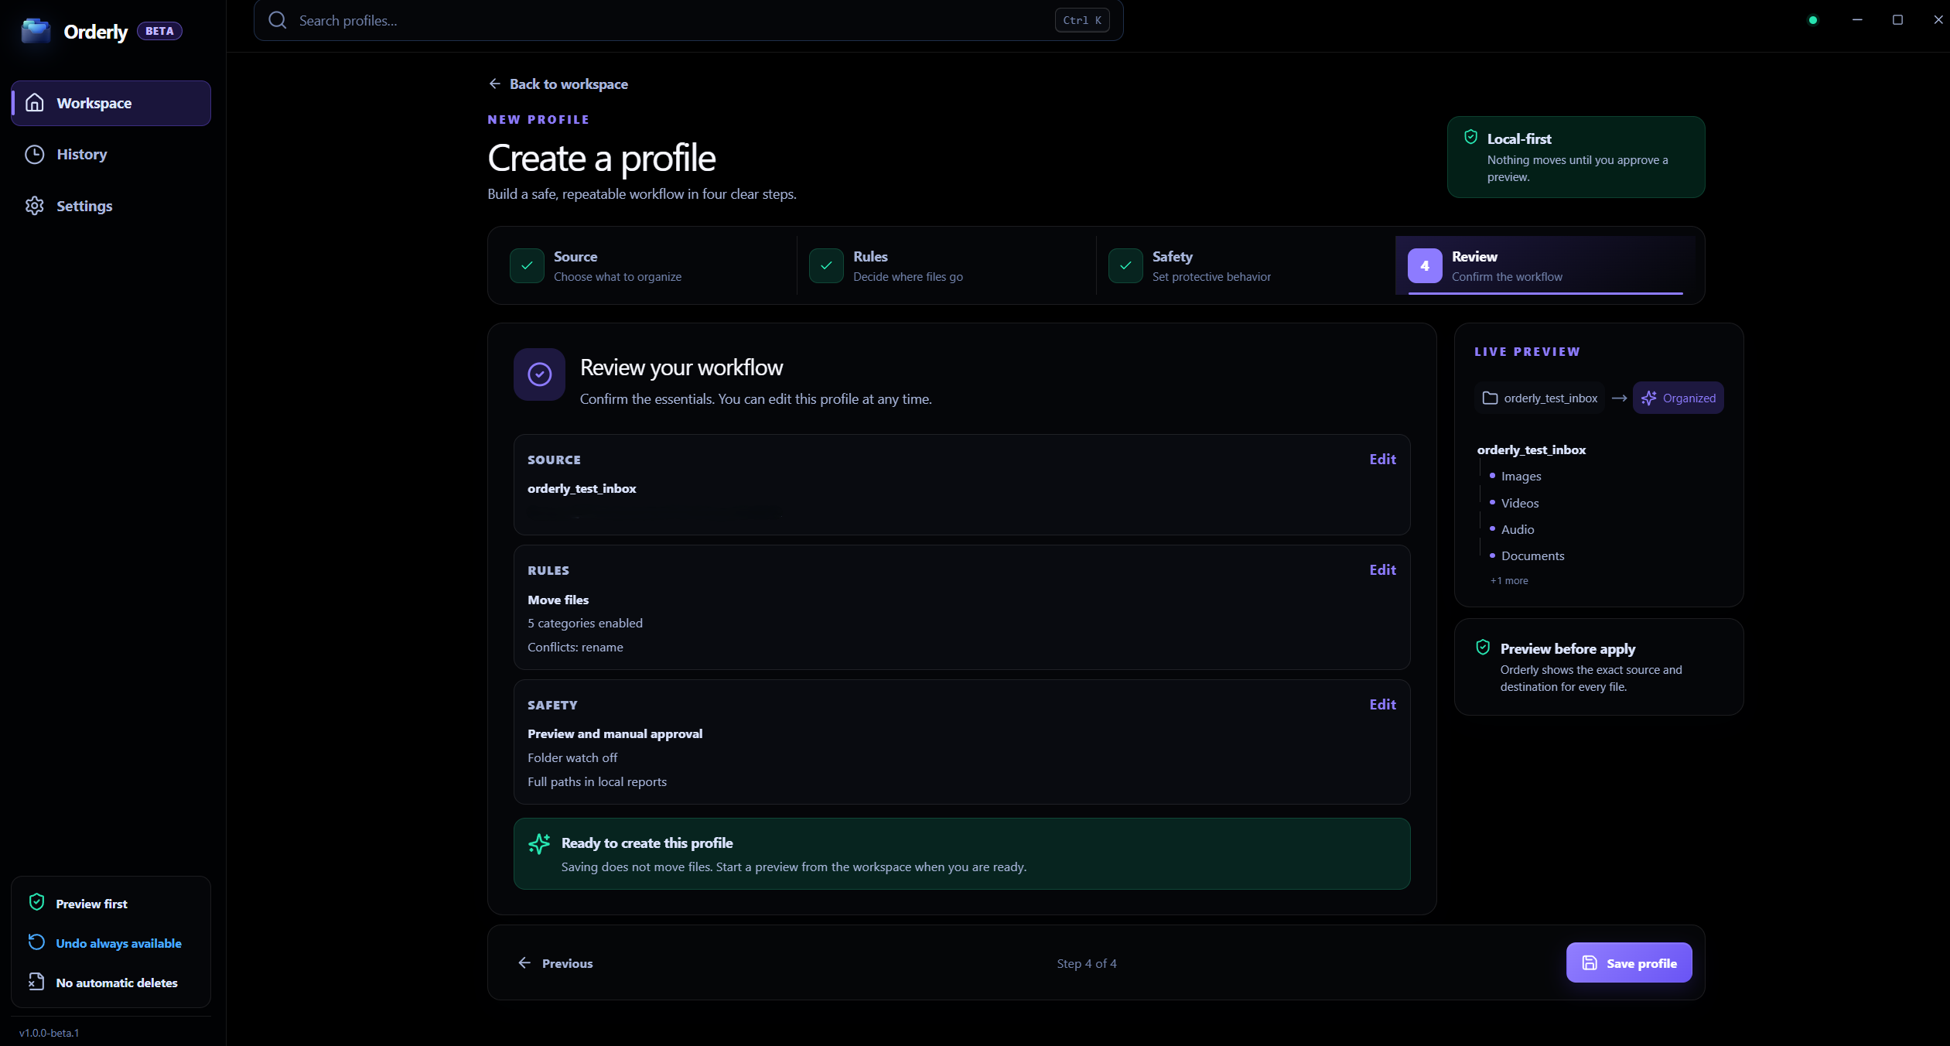Image resolution: width=1950 pixels, height=1046 pixels.
Task: Edit the Safety section
Action: [1382, 704]
